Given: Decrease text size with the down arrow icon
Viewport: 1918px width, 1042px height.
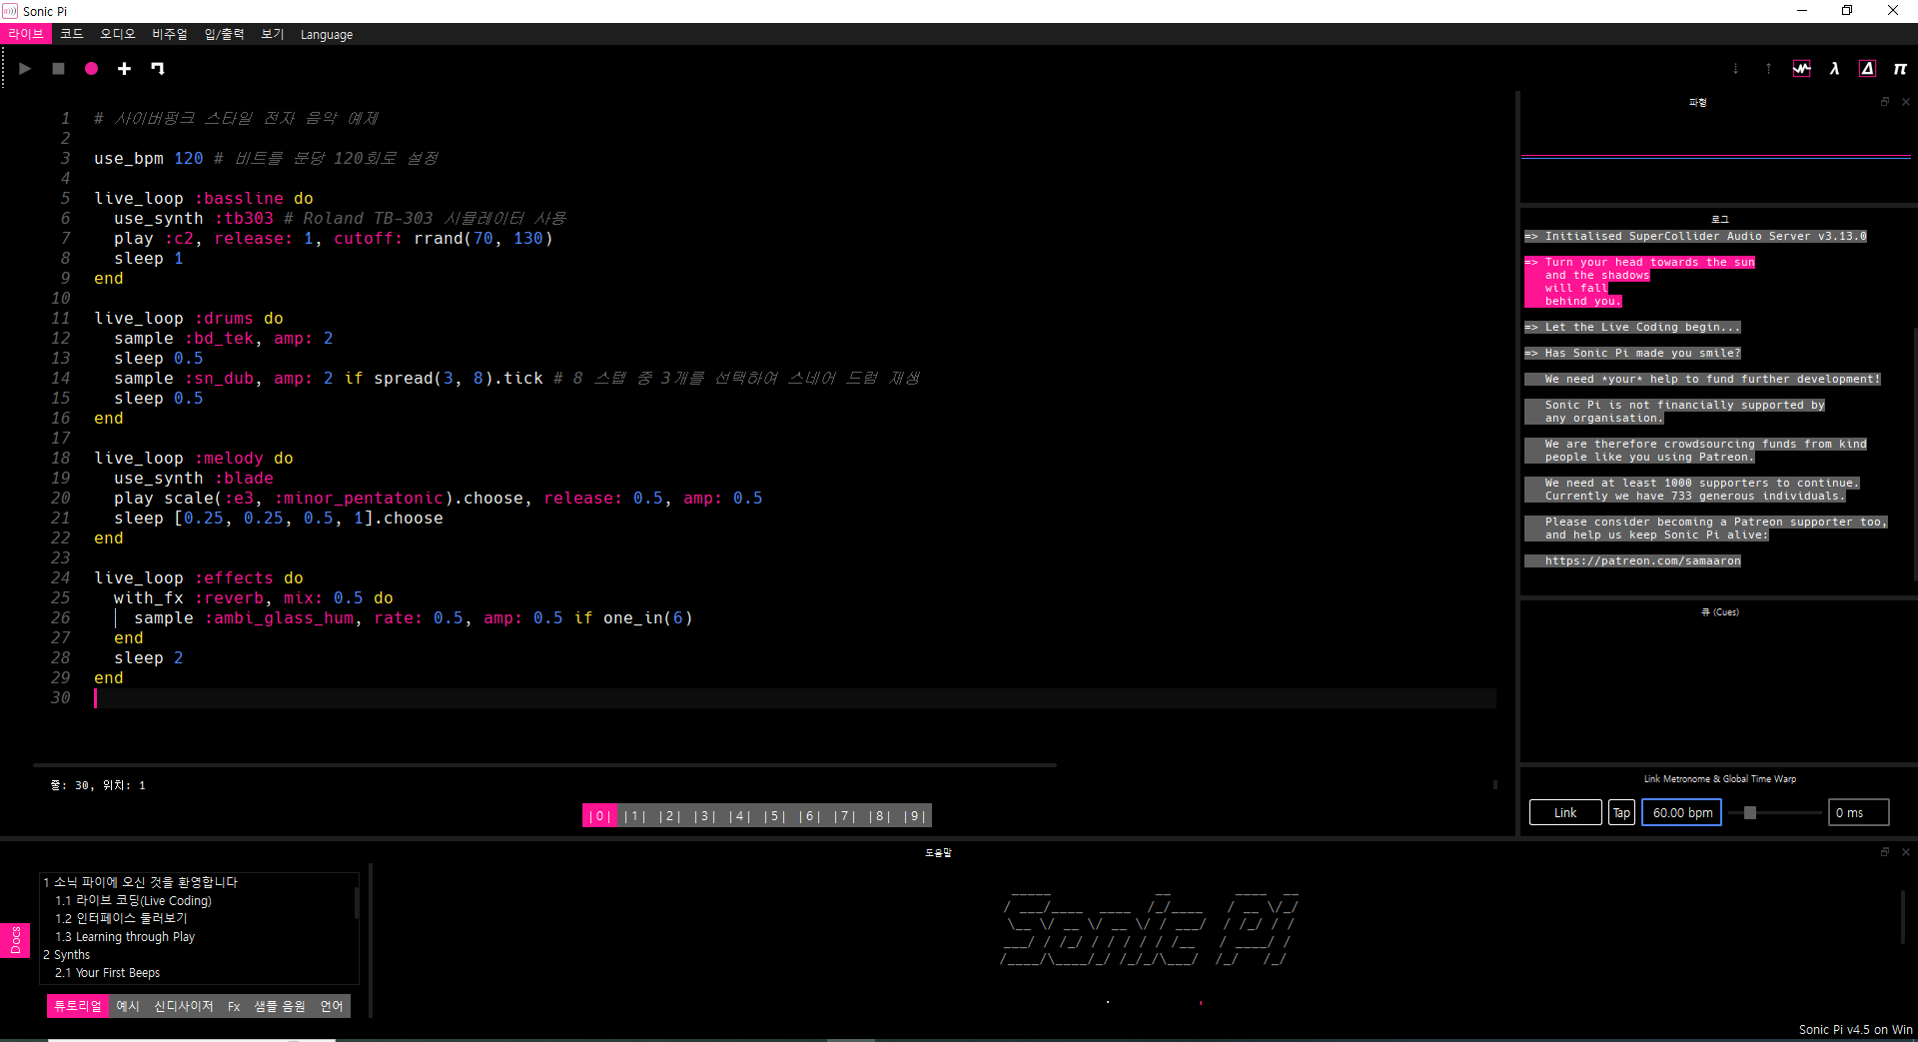Looking at the screenshot, I should [x=1735, y=69].
